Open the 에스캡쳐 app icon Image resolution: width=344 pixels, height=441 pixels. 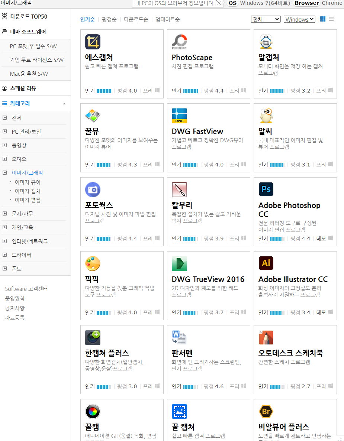[93, 42]
